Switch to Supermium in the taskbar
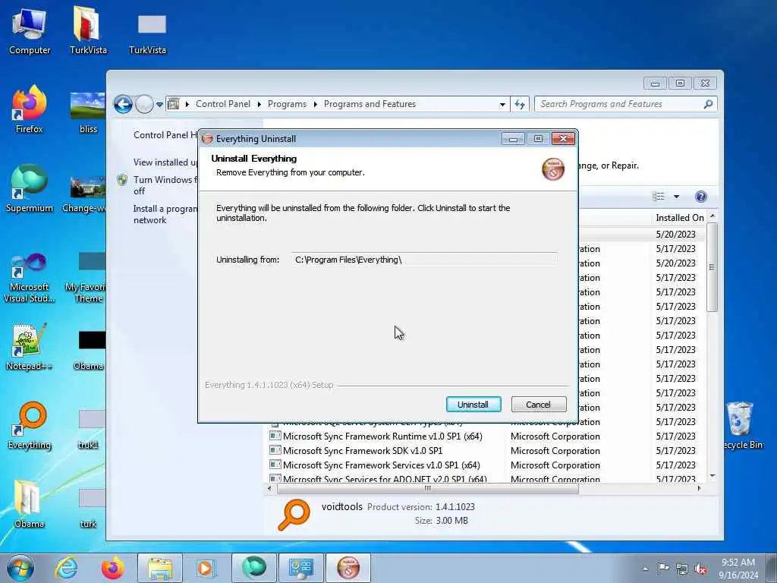The width and height of the screenshot is (777, 583). coord(253,568)
